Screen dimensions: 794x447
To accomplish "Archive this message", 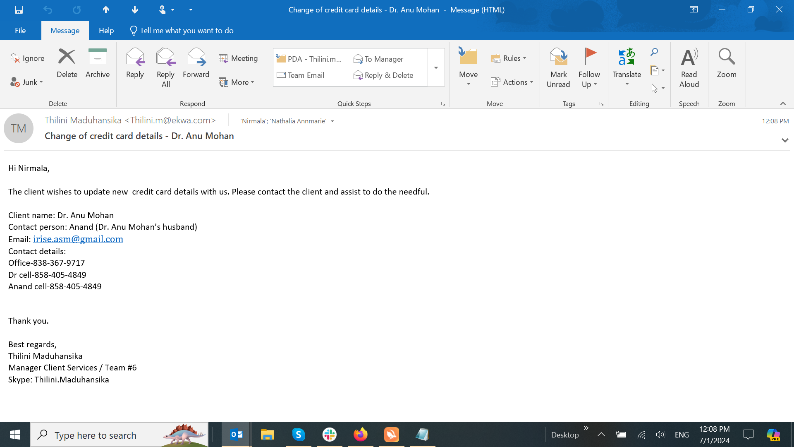I will (x=98, y=63).
